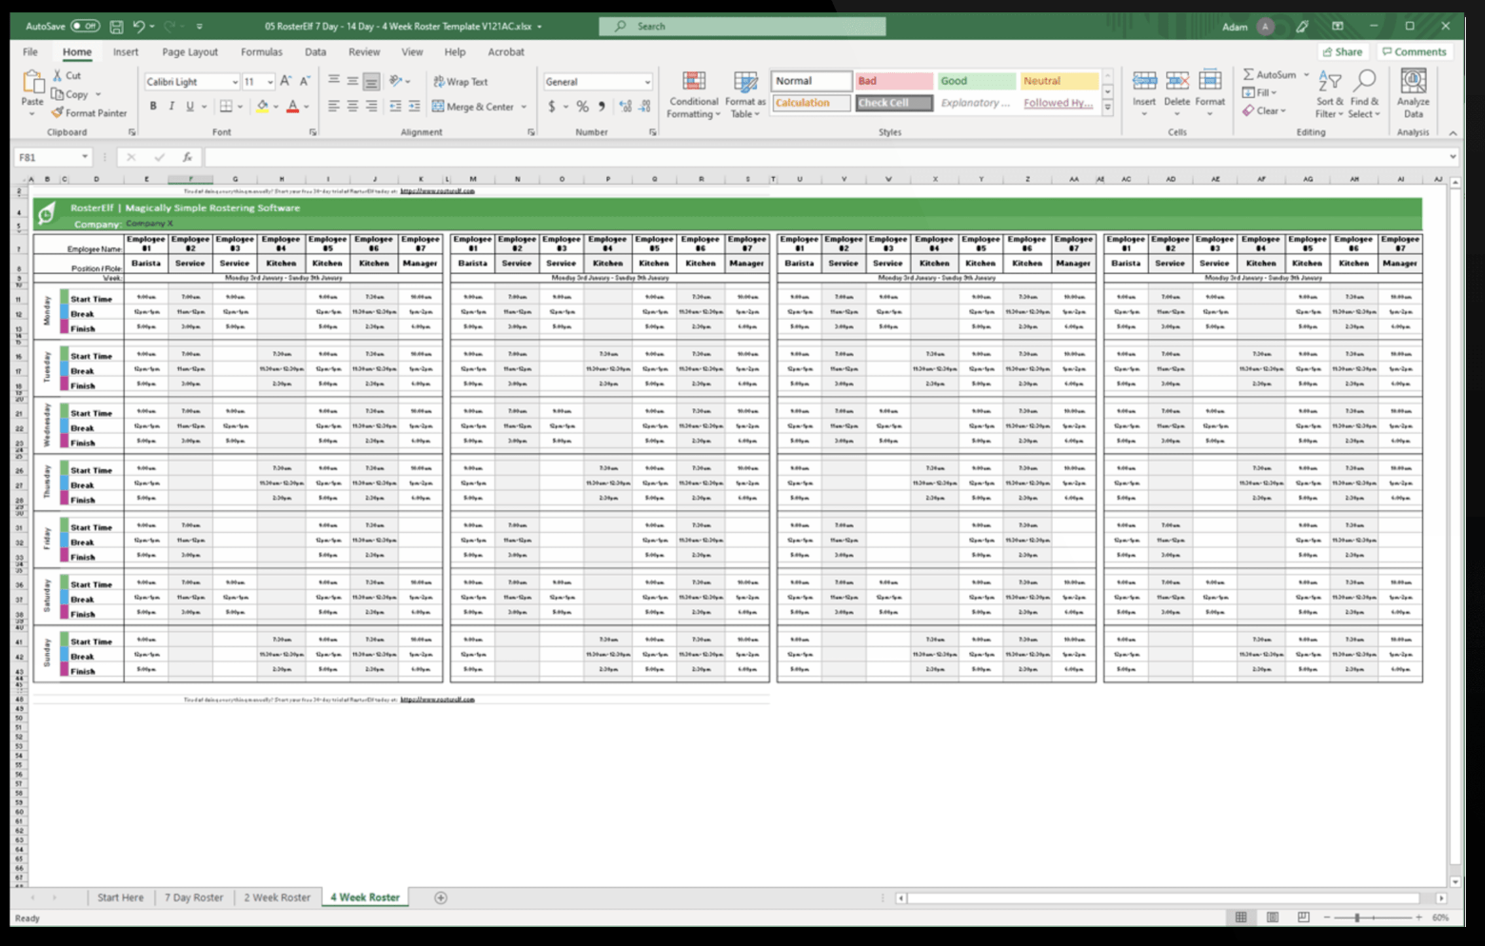
Task: Click the Find & Select icon
Action: [1365, 92]
